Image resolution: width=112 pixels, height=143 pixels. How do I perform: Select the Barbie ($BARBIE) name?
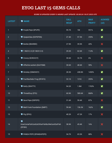pos(30,44)
